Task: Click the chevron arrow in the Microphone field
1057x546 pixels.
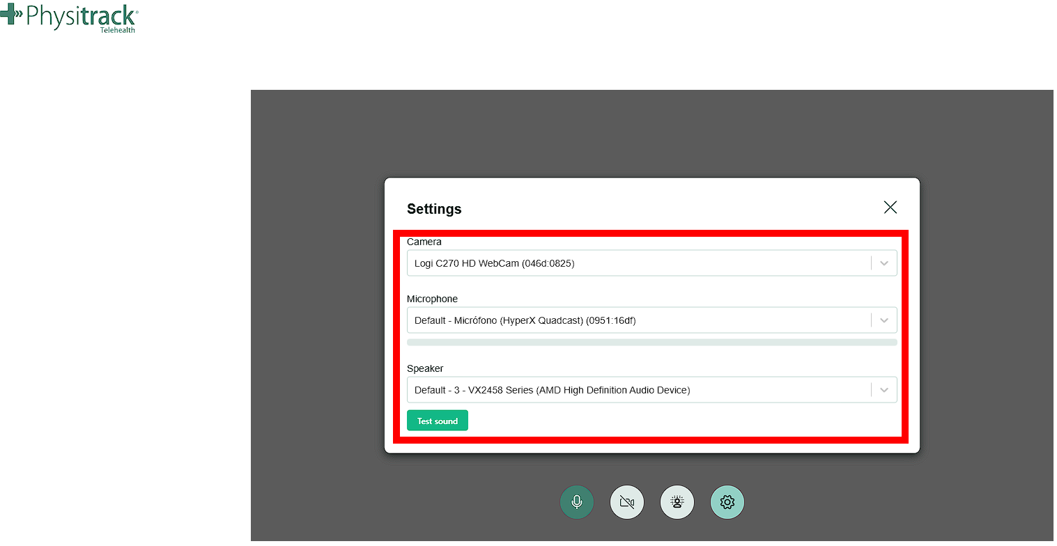Action: coord(884,320)
